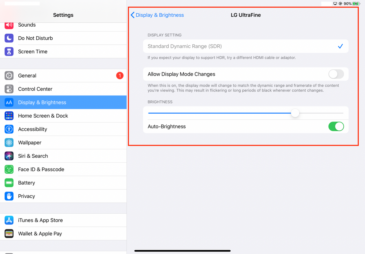Viewport: 365px width, 254px height.
Task: Click the Brightness slider knob
Action: (x=295, y=113)
